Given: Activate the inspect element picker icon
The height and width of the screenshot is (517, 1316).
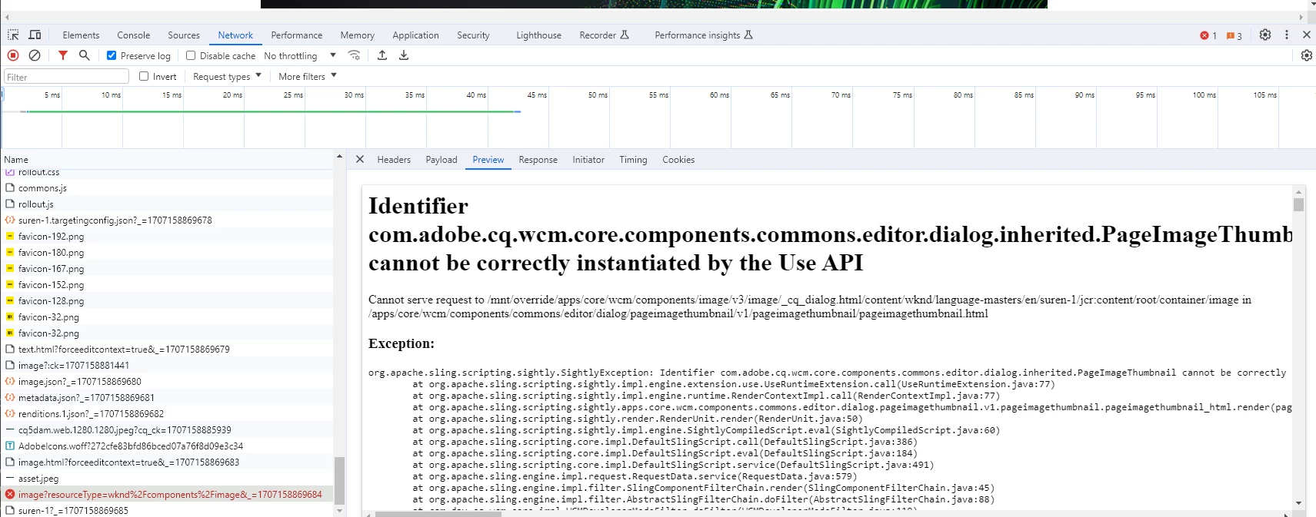Looking at the screenshot, I should (13, 35).
